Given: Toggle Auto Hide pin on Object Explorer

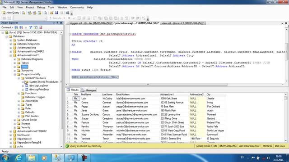Looking at the screenshot, I should (x=57, y=23).
